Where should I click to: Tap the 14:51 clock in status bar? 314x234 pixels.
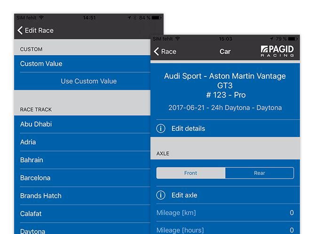89,18
